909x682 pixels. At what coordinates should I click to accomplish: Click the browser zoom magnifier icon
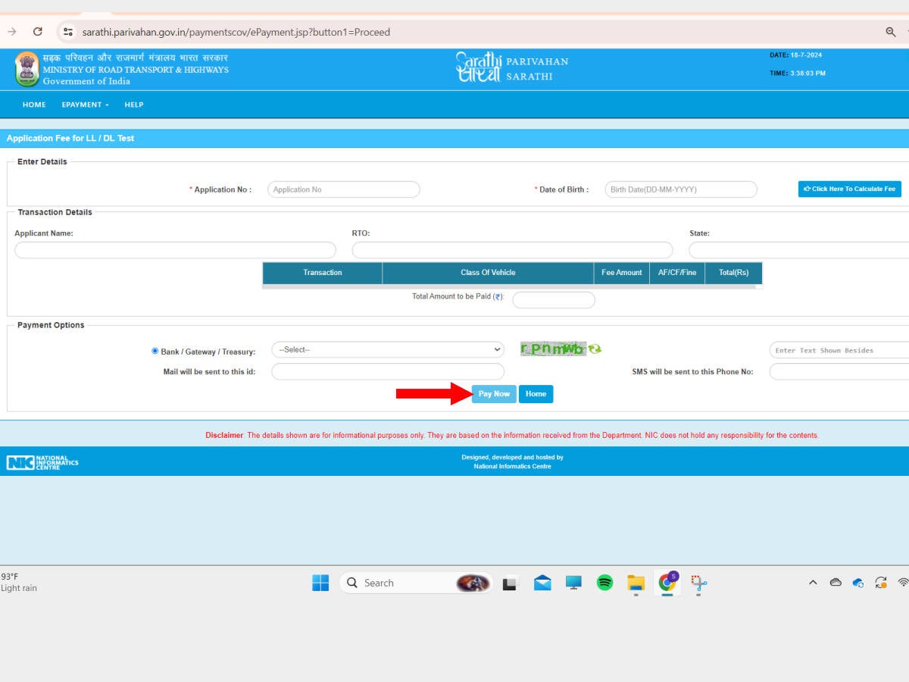(891, 32)
